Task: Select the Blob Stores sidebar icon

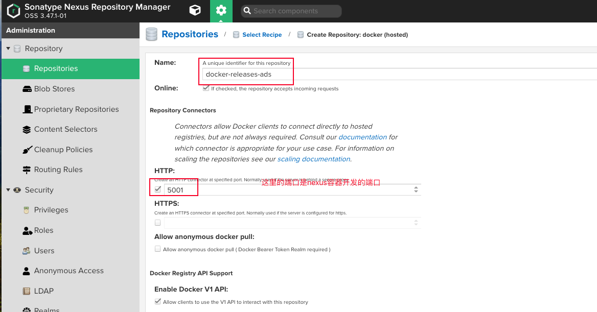Action: [27, 88]
